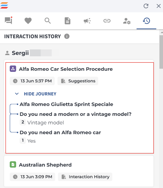This screenshot has width=163, height=188.
Task: Select Alfa Romeo Giulietta Sprint Speciale step
Action: [66, 104]
